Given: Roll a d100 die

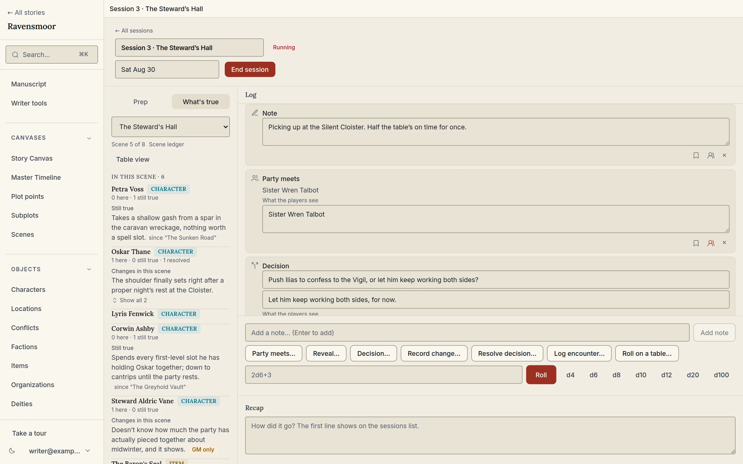Looking at the screenshot, I should [721, 375].
